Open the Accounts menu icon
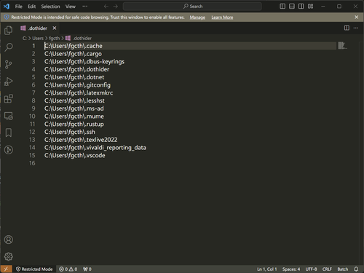Screen dimensions: 364x273 pos(9,240)
